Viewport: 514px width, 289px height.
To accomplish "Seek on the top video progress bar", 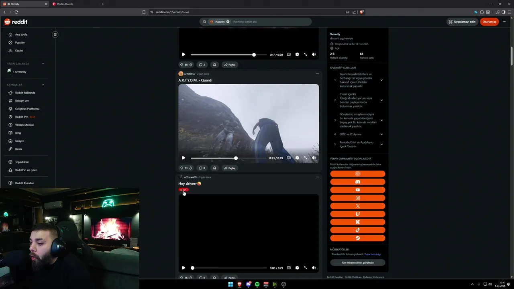I will coord(228,55).
